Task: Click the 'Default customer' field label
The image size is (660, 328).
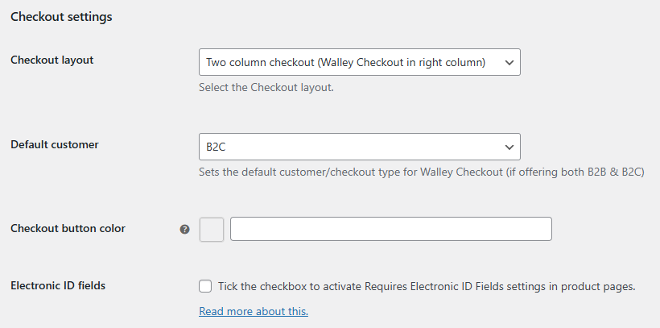Action: pyautogui.click(x=54, y=144)
